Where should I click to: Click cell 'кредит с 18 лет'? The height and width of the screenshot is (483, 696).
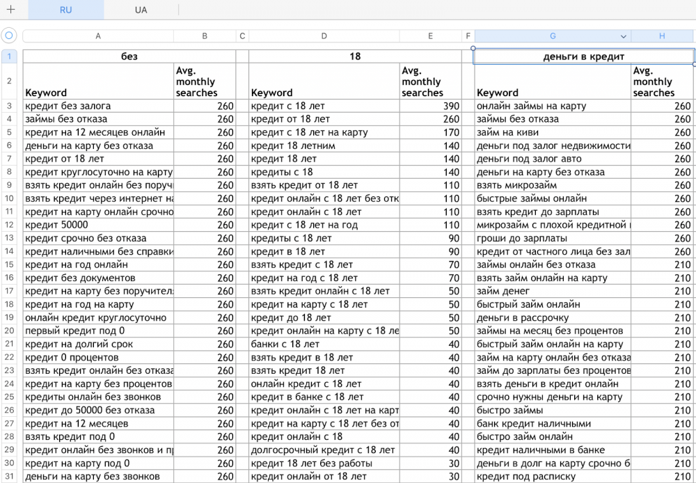(x=324, y=106)
